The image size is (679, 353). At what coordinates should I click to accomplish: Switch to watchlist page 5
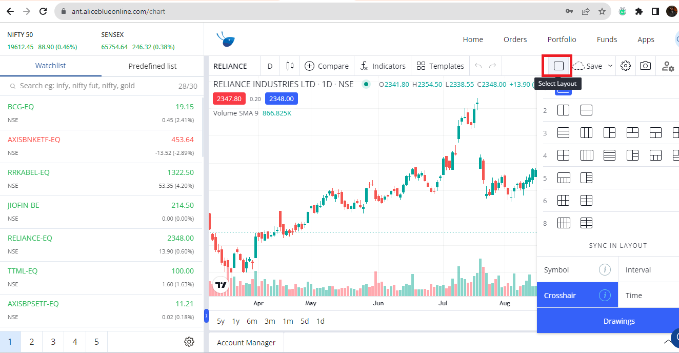96,342
